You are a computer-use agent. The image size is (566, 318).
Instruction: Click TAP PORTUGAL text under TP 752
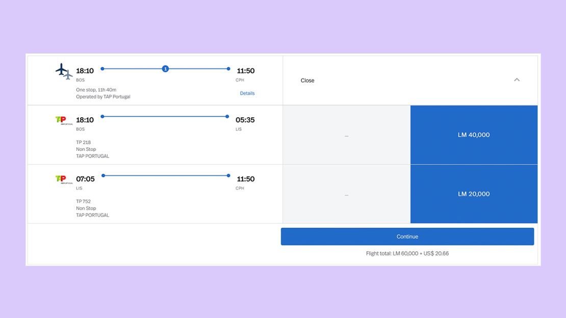click(92, 215)
